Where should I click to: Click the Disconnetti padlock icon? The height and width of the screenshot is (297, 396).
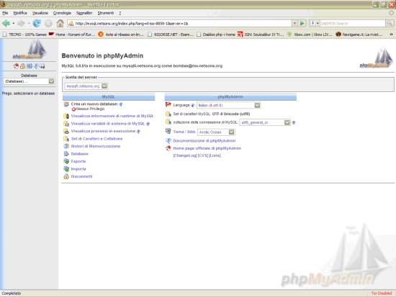pos(66,176)
